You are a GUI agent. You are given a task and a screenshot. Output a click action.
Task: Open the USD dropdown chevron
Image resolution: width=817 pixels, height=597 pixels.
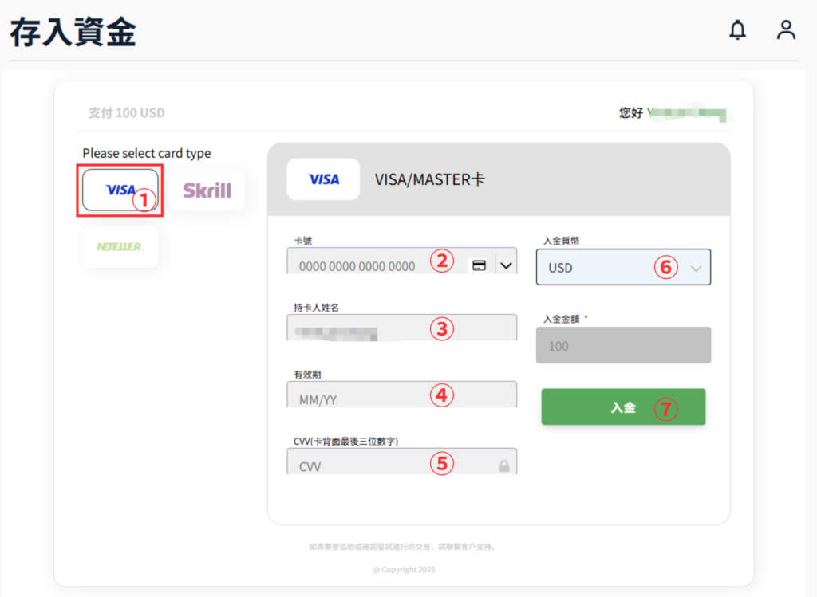pyautogui.click(x=695, y=267)
